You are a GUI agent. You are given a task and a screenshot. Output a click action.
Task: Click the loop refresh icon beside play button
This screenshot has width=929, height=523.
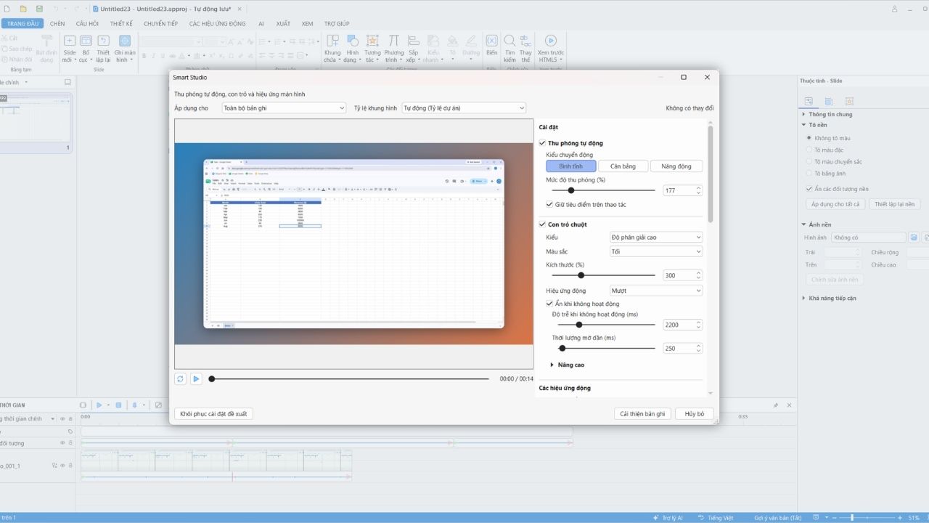[x=180, y=379]
